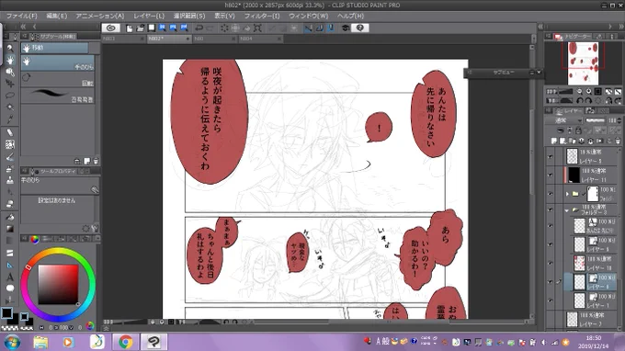Select the Brush tool

click(10, 156)
